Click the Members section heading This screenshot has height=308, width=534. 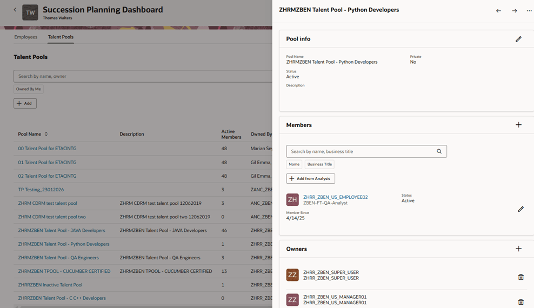pos(299,125)
